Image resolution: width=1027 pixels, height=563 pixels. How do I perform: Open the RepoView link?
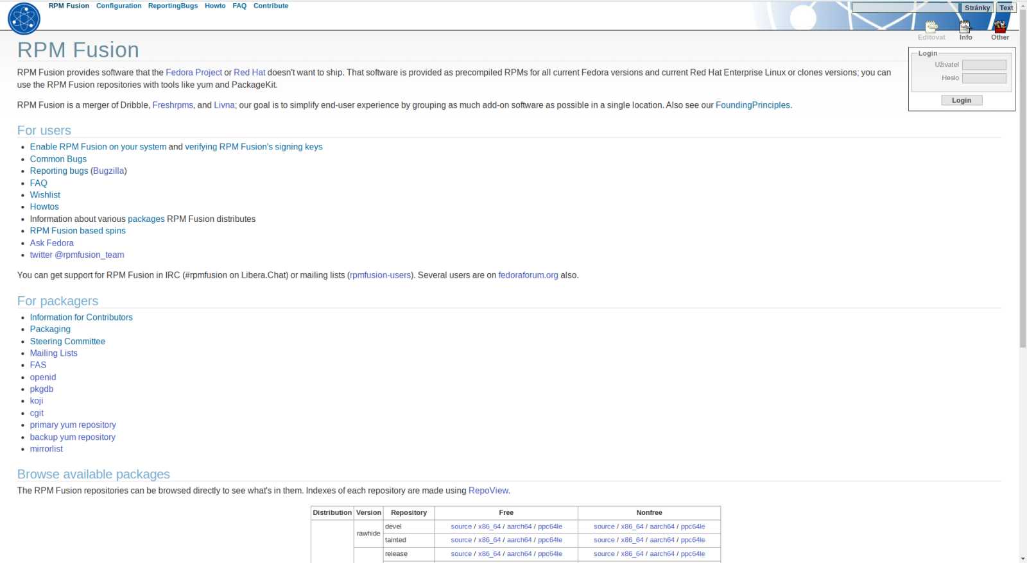[x=488, y=491]
